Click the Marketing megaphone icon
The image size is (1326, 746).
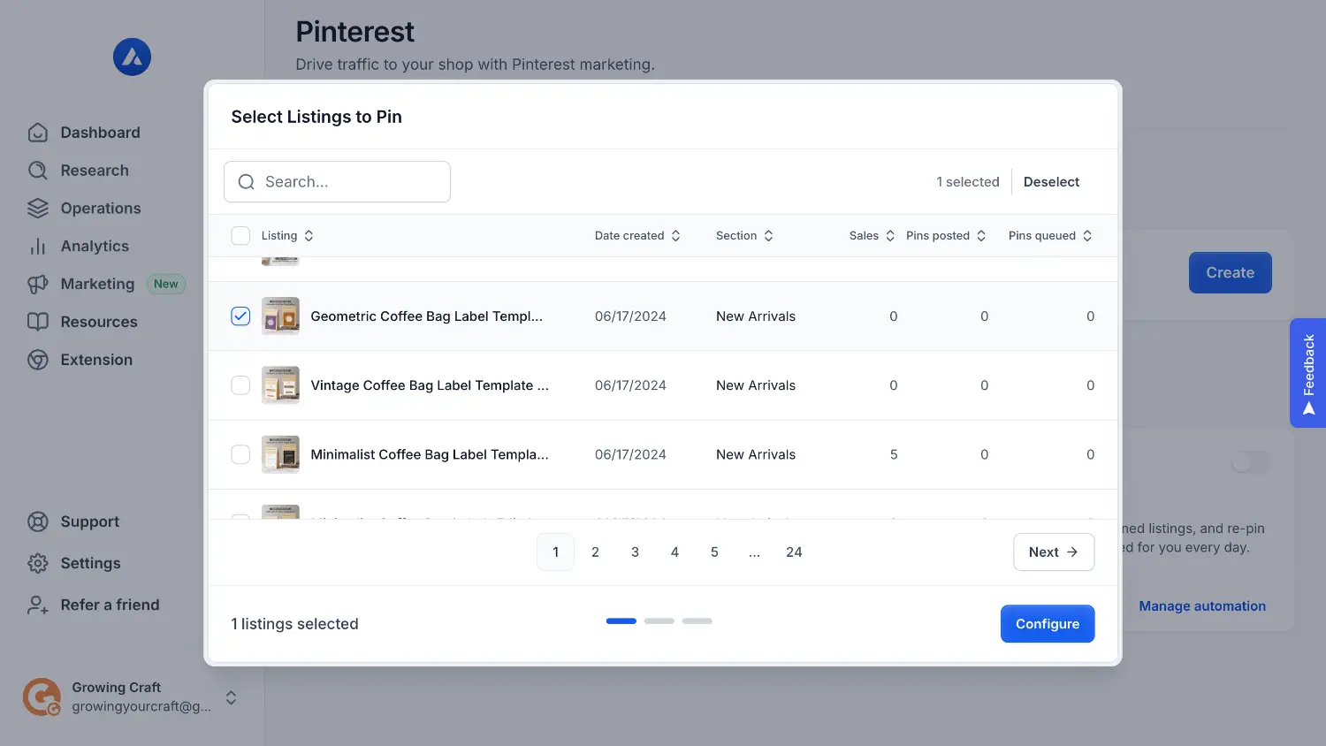click(37, 284)
